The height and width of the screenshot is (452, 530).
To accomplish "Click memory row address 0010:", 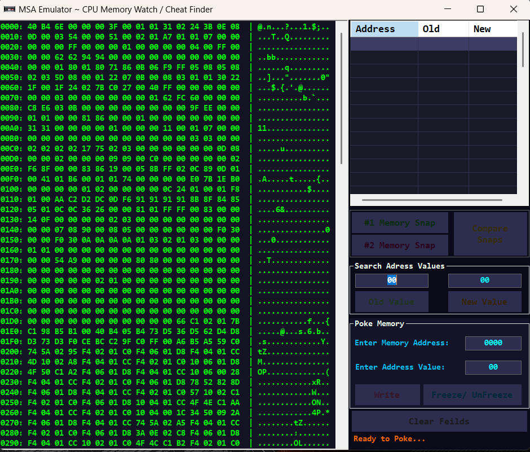I will click(x=11, y=37).
